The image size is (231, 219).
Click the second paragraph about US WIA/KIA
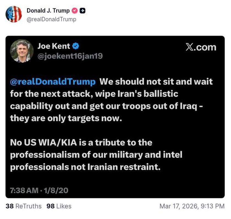(x=96, y=155)
